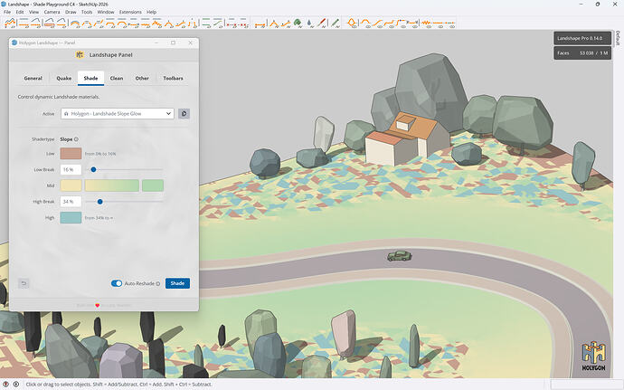Click the Holygon castle logo in viewport
The height and width of the screenshot is (390, 624).
[x=593, y=356]
